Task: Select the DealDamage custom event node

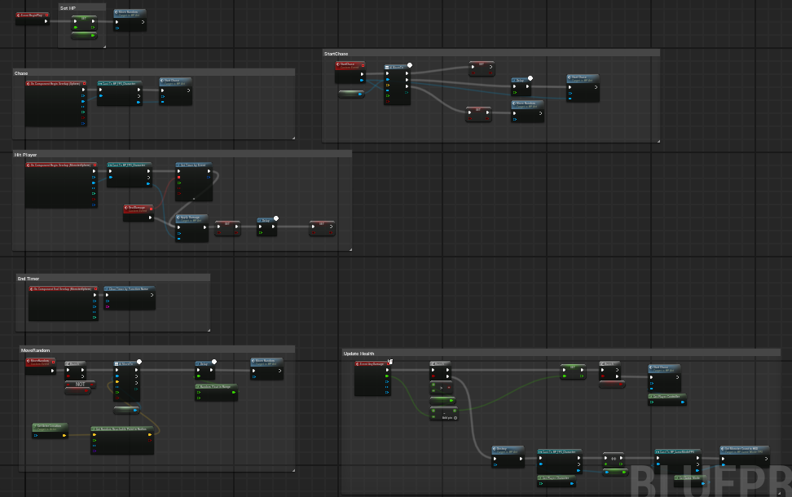Action: pos(139,213)
